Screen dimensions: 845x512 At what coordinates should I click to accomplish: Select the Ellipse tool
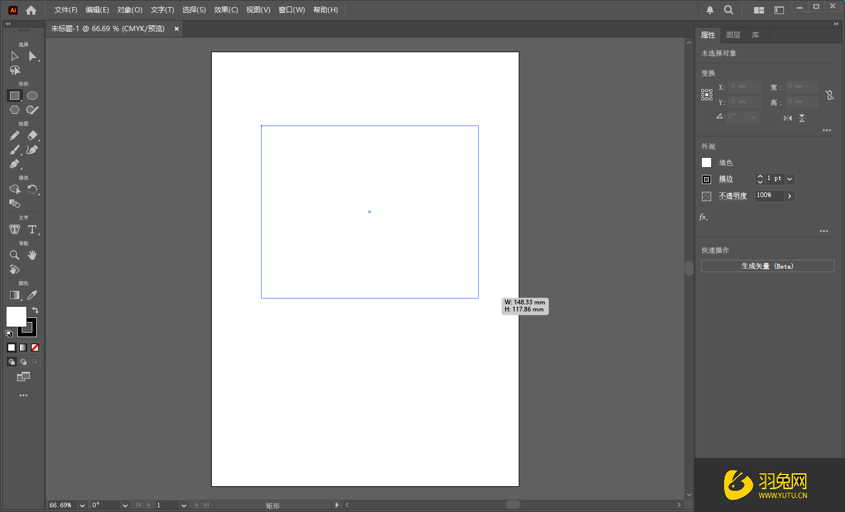[x=32, y=96]
